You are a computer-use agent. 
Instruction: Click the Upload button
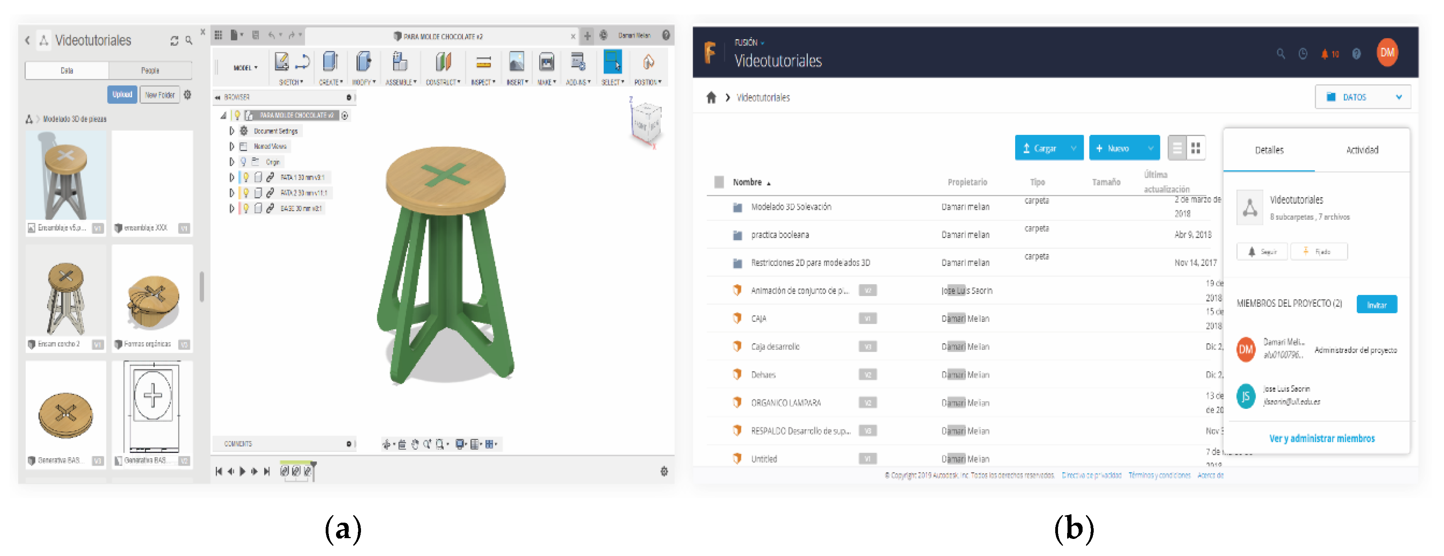(122, 95)
